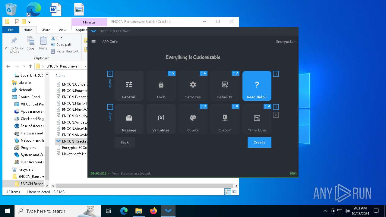Click Cut in the Clipboard group
386x217 pixels.
[56, 38]
